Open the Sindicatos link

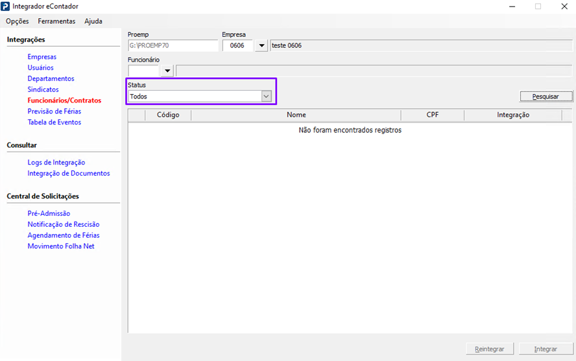(x=43, y=89)
